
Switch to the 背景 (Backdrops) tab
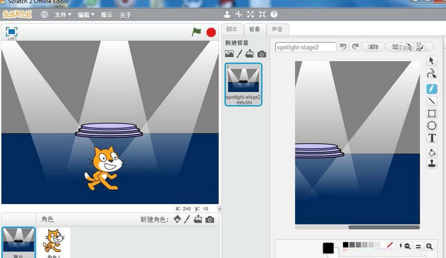click(x=254, y=30)
